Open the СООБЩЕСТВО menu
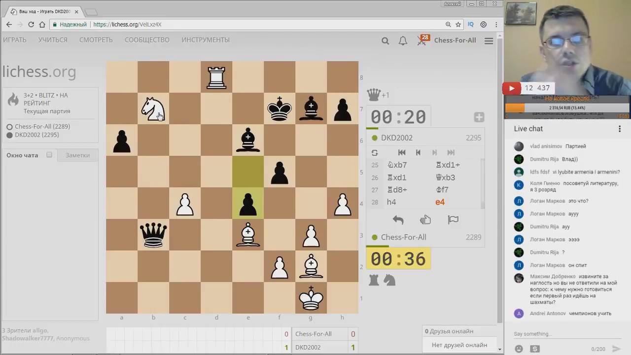 (147, 40)
